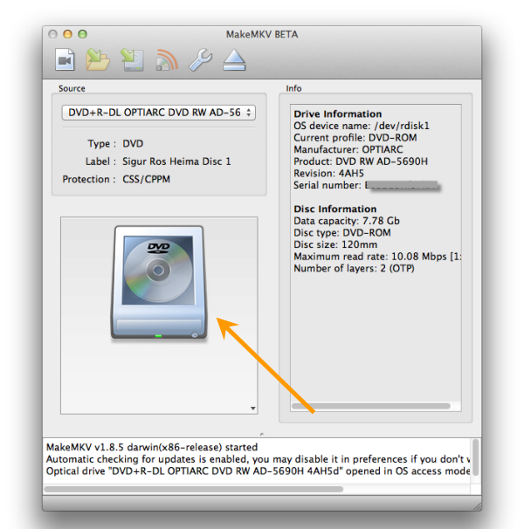
Task: Click the 'MakeMKV v1.8.5 darwin' log line
Action: pos(152,447)
